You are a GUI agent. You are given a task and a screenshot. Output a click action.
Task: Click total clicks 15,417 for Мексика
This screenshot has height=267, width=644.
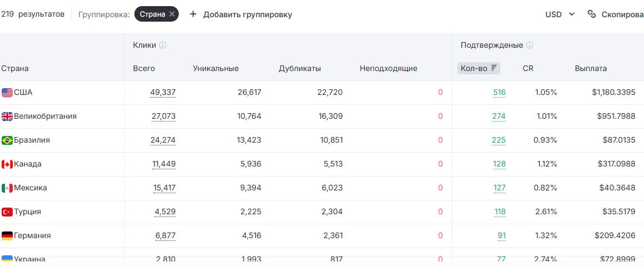164,188
